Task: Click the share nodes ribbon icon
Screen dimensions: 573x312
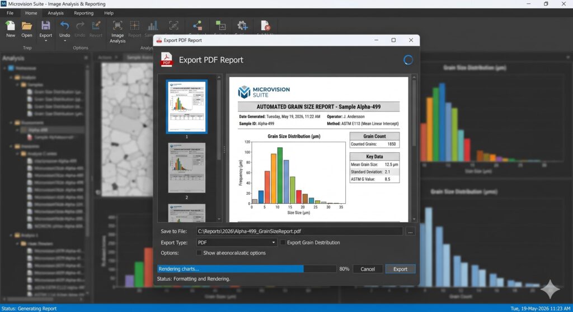Action: coord(198,26)
